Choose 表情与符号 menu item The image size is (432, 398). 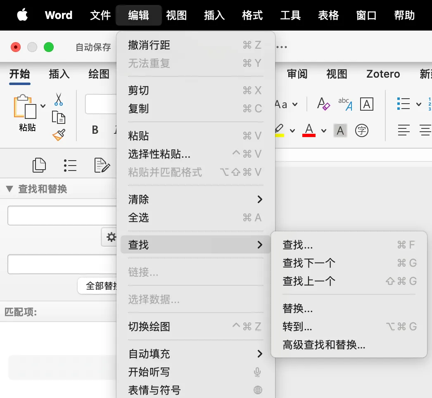click(195, 390)
